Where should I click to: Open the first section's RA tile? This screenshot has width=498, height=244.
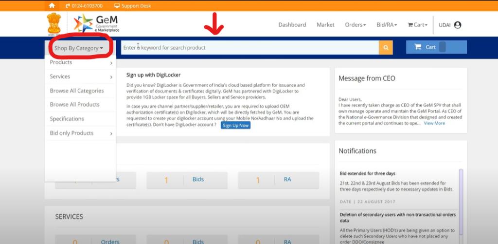279,180
